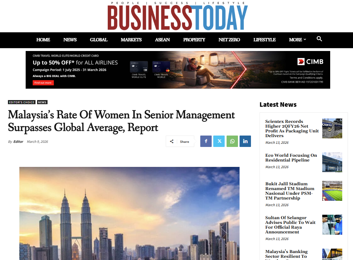Click the Editor author link
The width and height of the screenshot is (353, 260).
click(x=18, y=142)
